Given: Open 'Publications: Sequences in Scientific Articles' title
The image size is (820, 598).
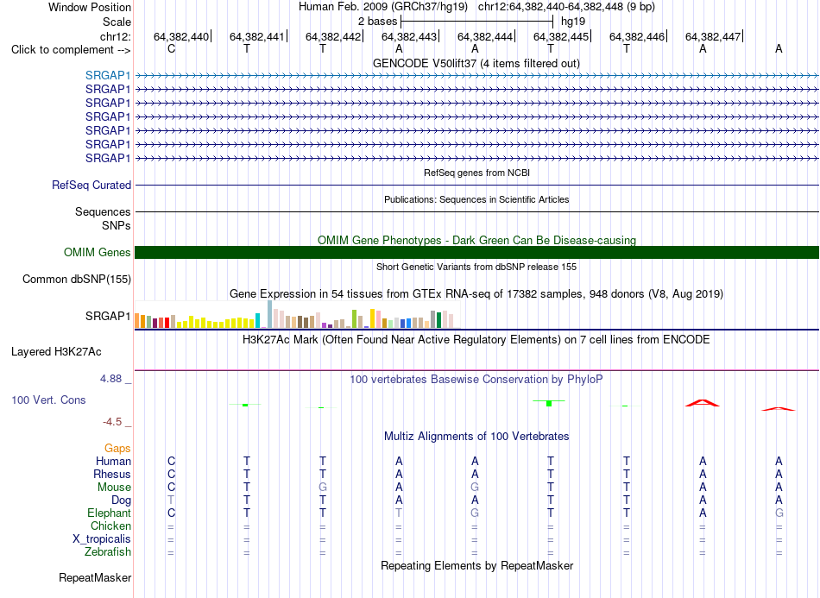Looking at the screenshot, I should click(476, 199).
